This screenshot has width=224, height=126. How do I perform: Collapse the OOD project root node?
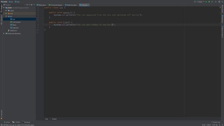tap(4, 8)
